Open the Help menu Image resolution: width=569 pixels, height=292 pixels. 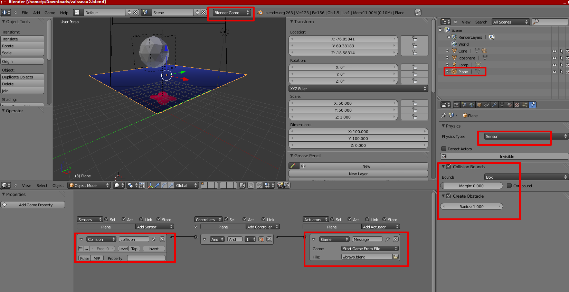64,13
